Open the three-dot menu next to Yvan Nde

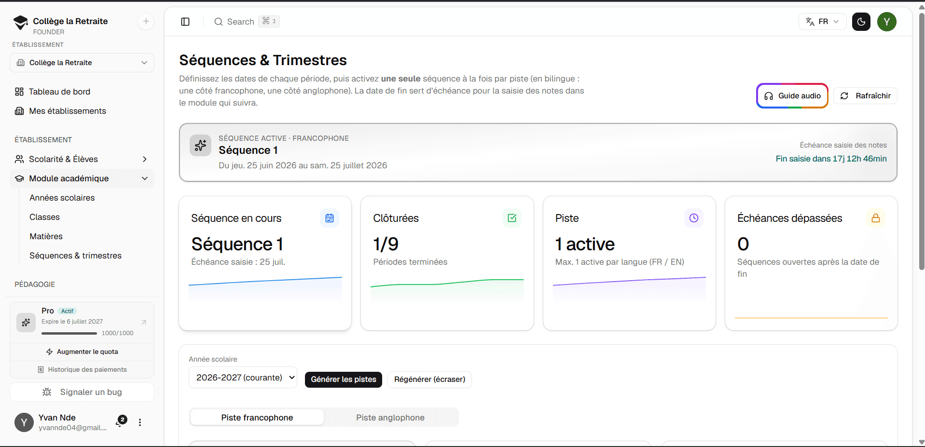coord(140,422)
